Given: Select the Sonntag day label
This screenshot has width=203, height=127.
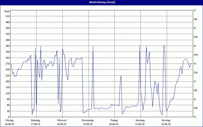Looking at the screenshot, I should click(166, 120).
